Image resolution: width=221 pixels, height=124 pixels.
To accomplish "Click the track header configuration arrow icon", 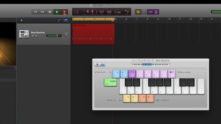I will [x=59, y=20].
